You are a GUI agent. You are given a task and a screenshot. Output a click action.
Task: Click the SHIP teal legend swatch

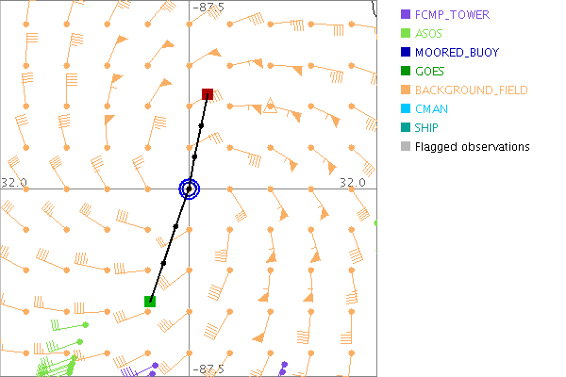(x=406, y=127)
